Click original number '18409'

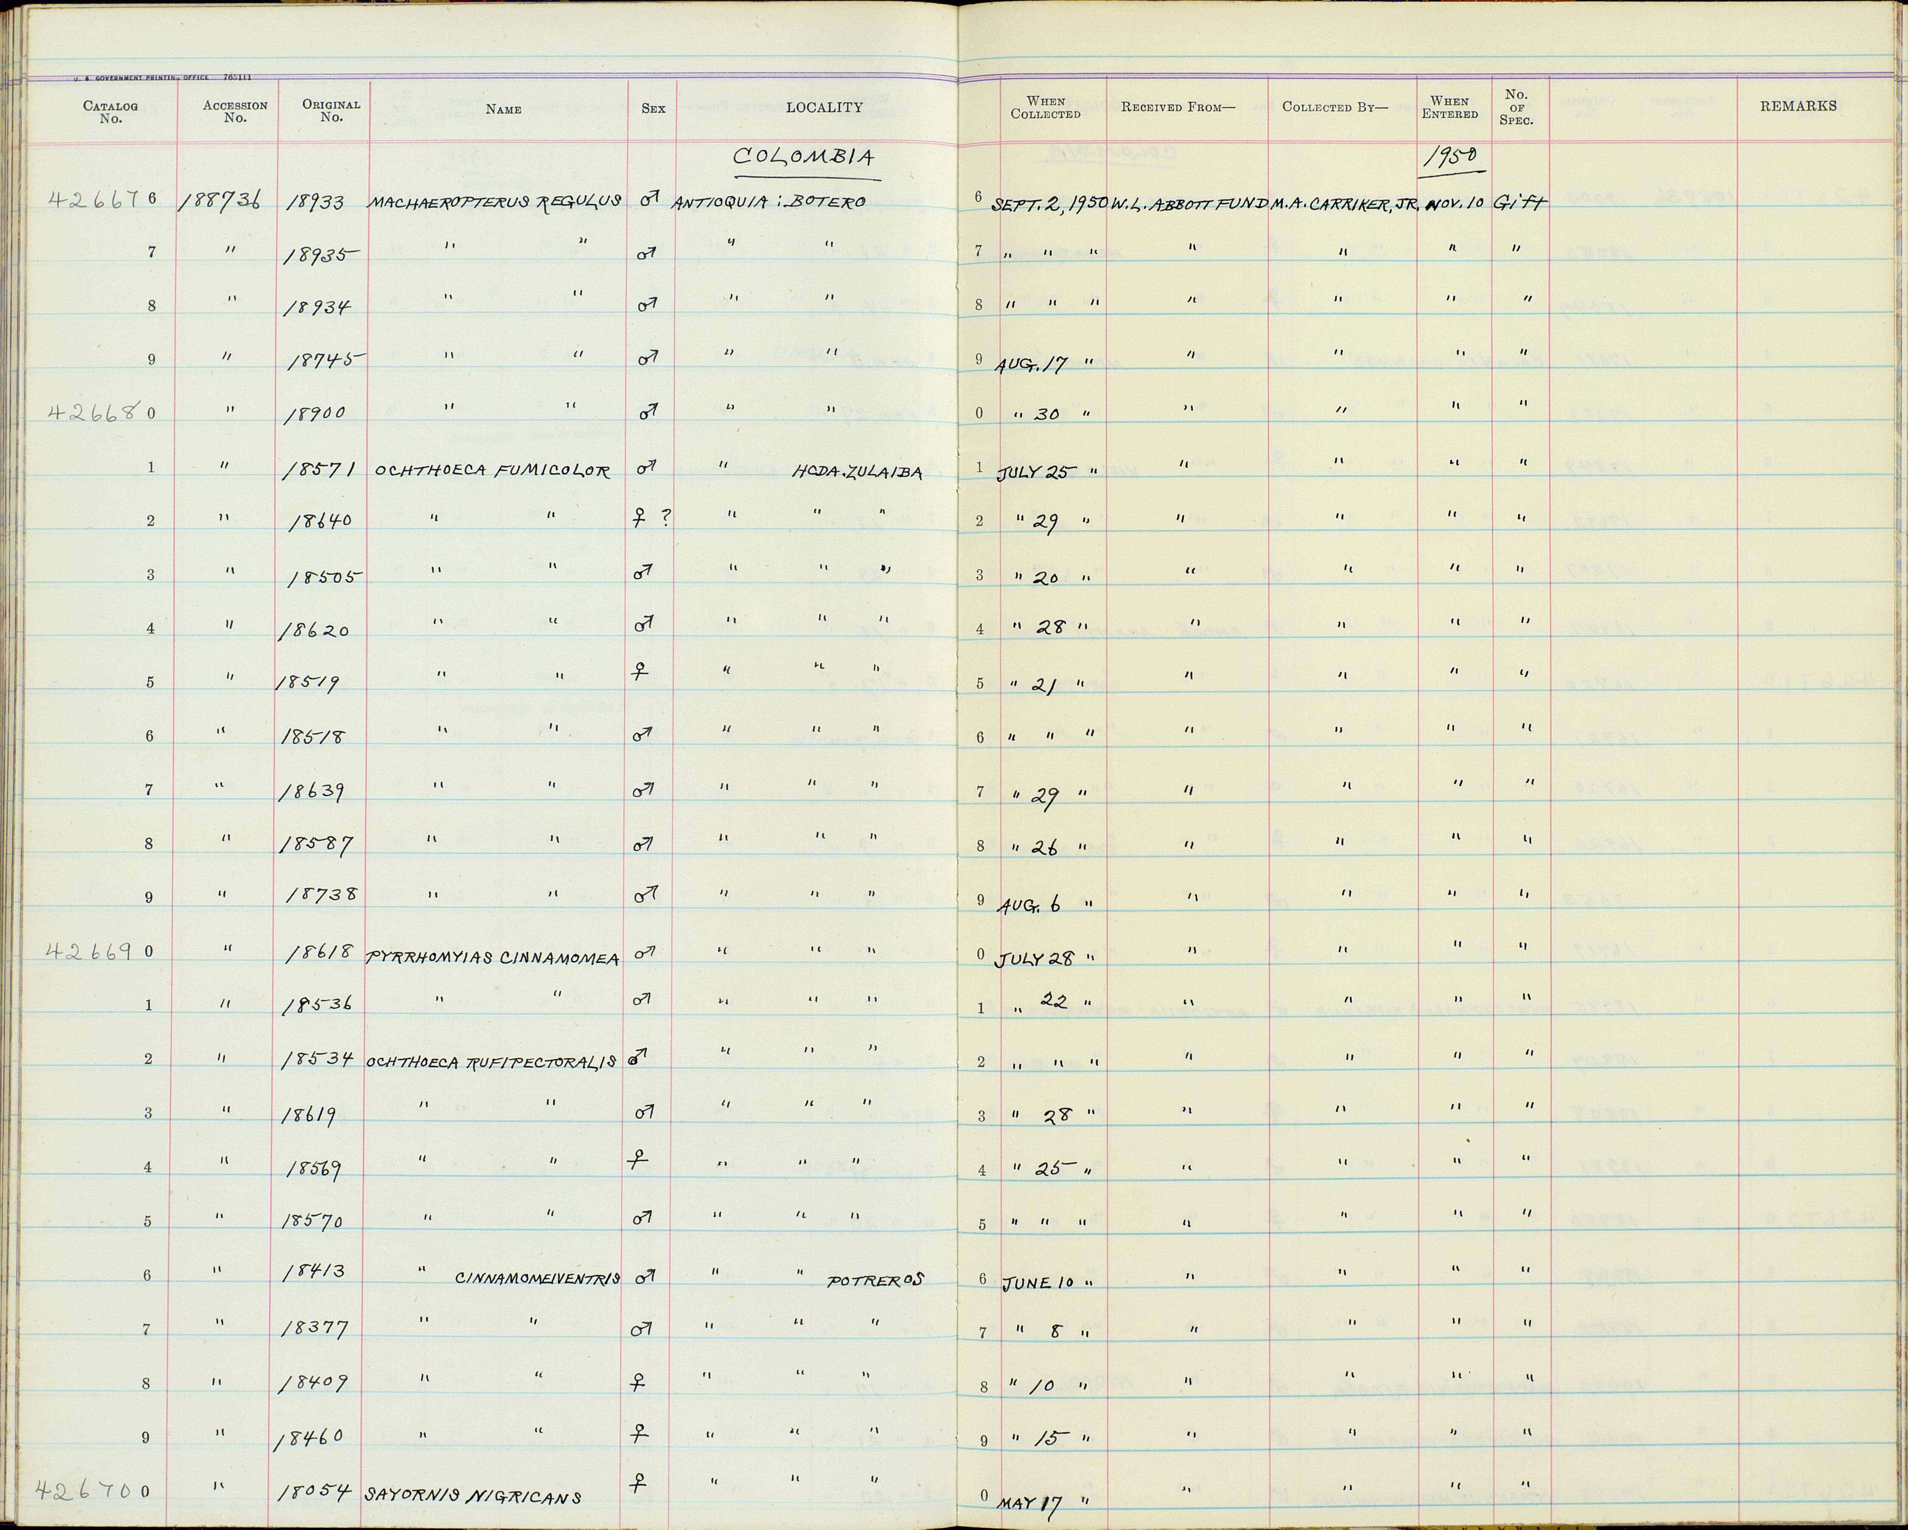coord(314,1384)
